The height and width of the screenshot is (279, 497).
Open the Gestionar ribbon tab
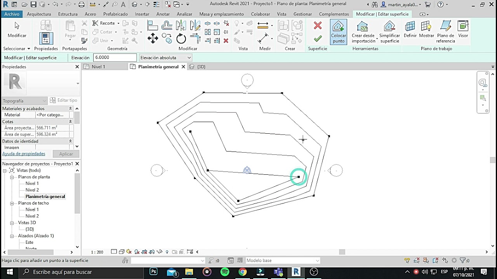point(302,14)
